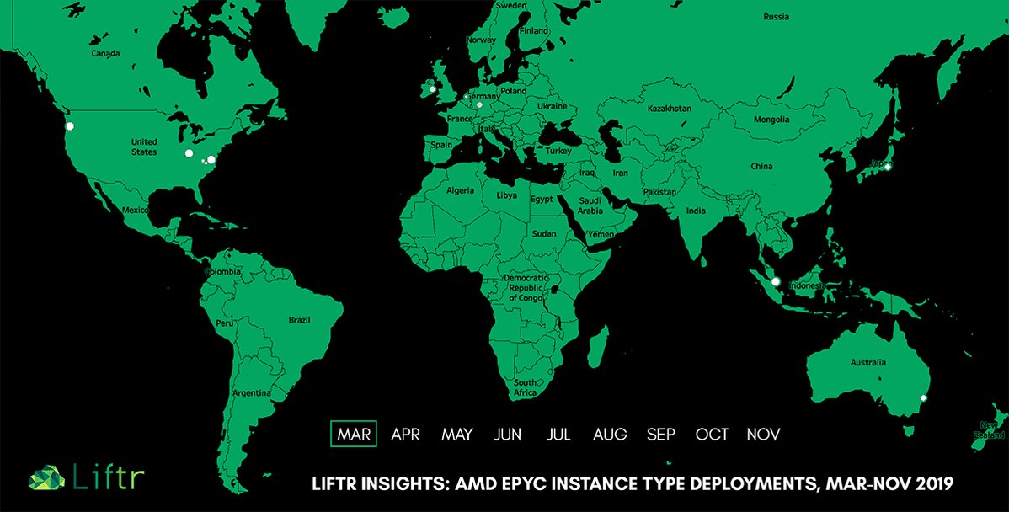Click the Canada country label
Screen dimensions: 1009x512
tap(105, 54)
